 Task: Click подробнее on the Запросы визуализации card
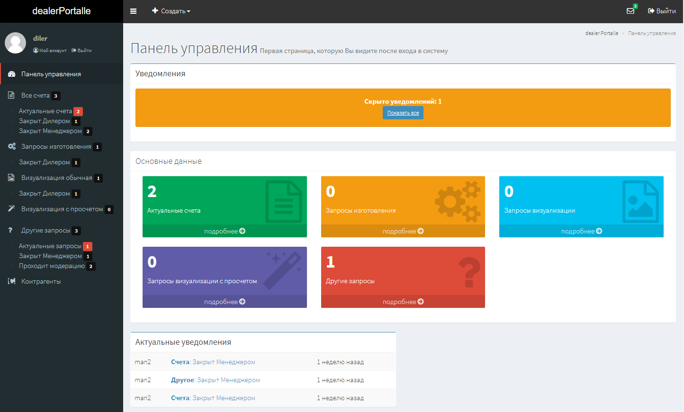581,231
